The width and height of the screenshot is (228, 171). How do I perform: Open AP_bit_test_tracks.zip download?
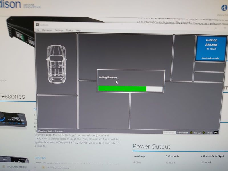pos(17,167)
